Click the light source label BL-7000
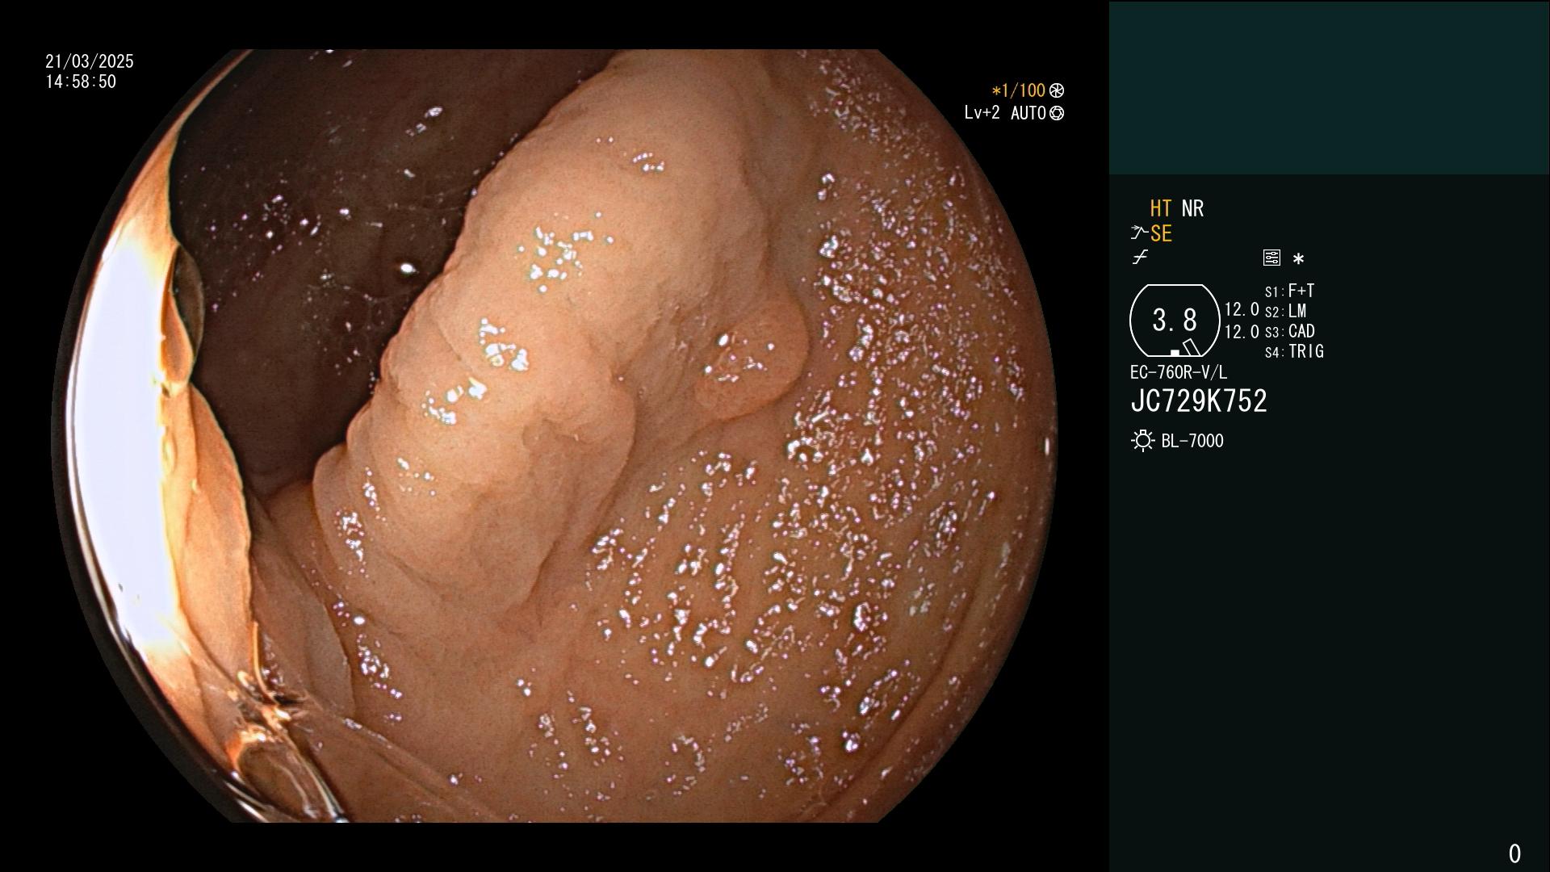This screenshot has height=872, width=1550. (x=1192, y=441)
